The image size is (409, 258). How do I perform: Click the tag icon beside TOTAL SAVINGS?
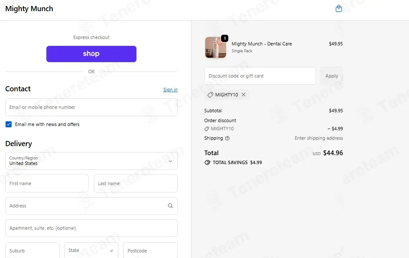[x=207, y=162]
